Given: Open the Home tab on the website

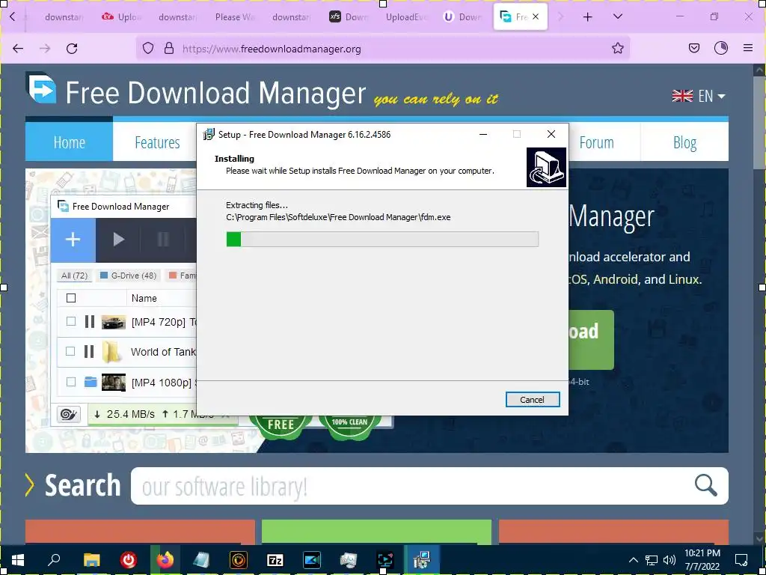Looking at the screenshot, I should tap(69, 142).
